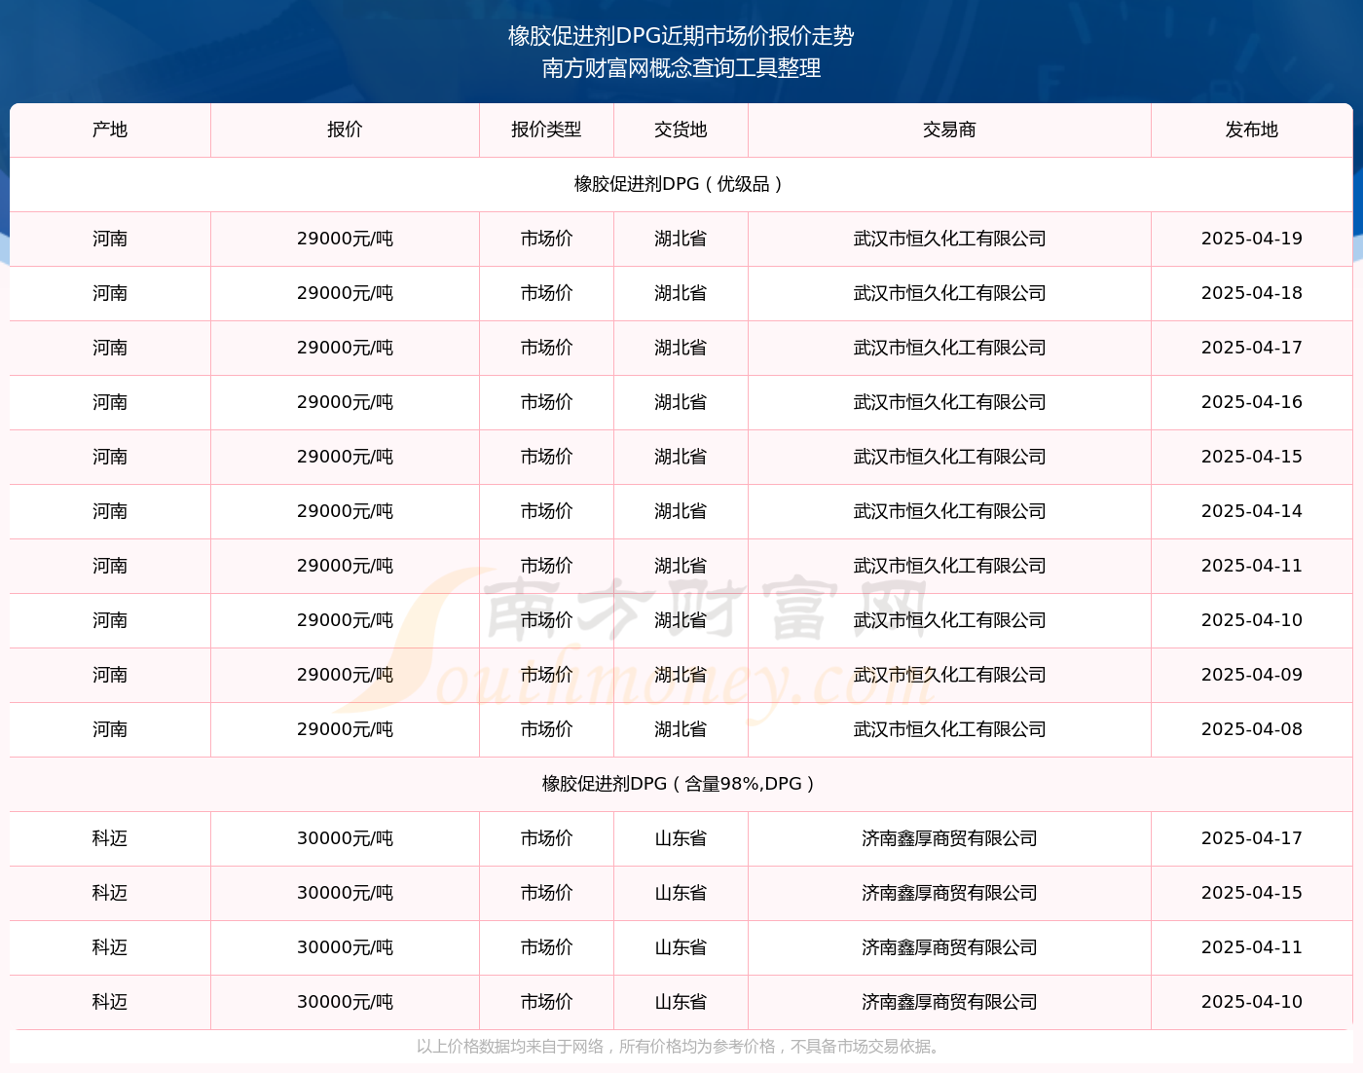The height and width of the screenshot is (1073, 1363).
Task: Click 山东省 in the last table row
Action: point(681,1002)
